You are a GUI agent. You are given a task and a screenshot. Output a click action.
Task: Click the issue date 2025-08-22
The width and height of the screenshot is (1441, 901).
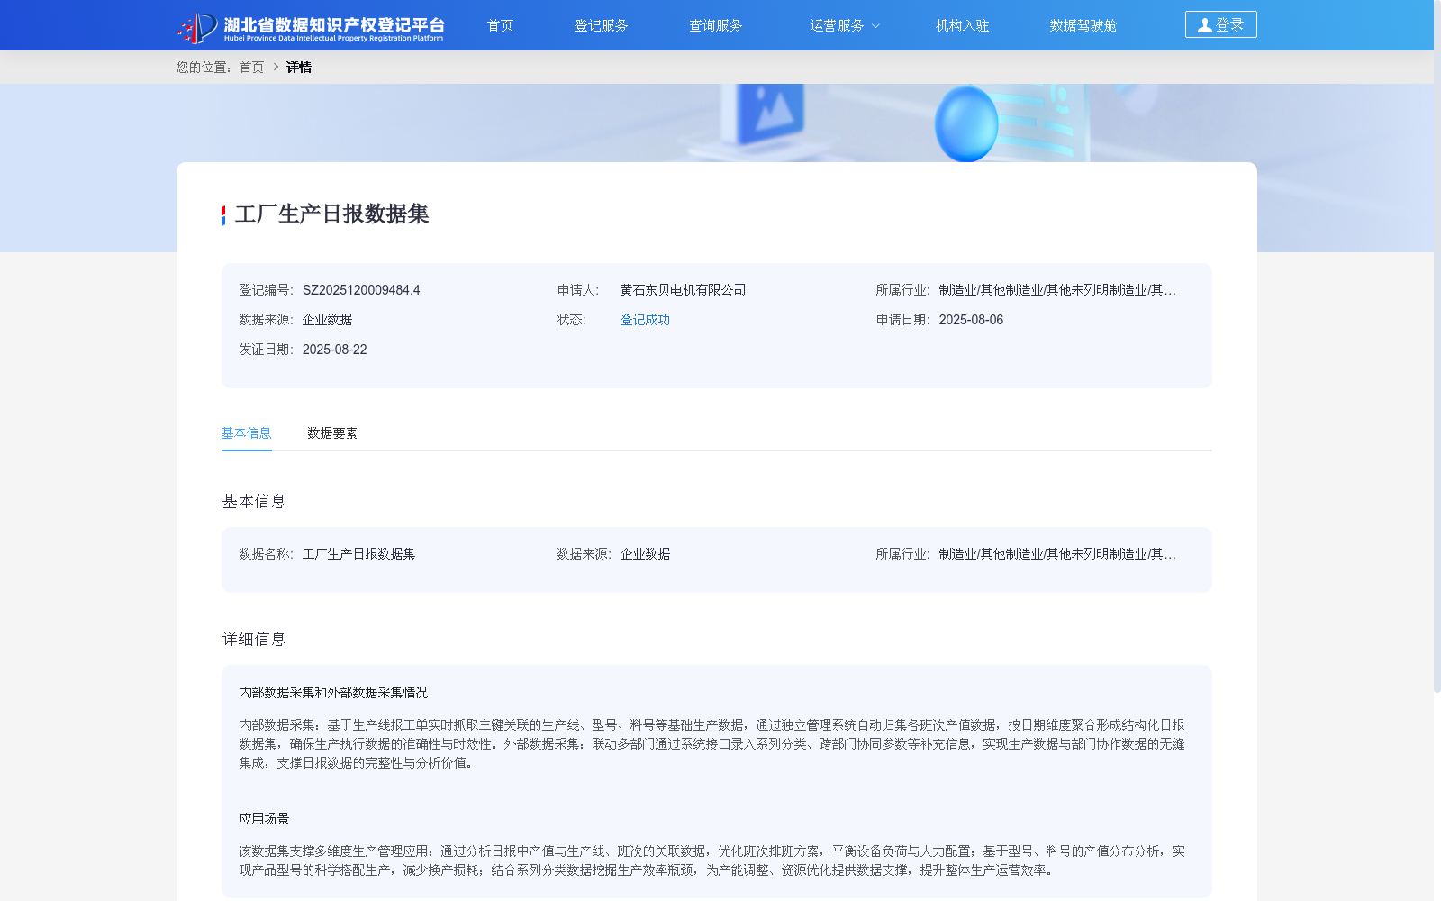334,350
